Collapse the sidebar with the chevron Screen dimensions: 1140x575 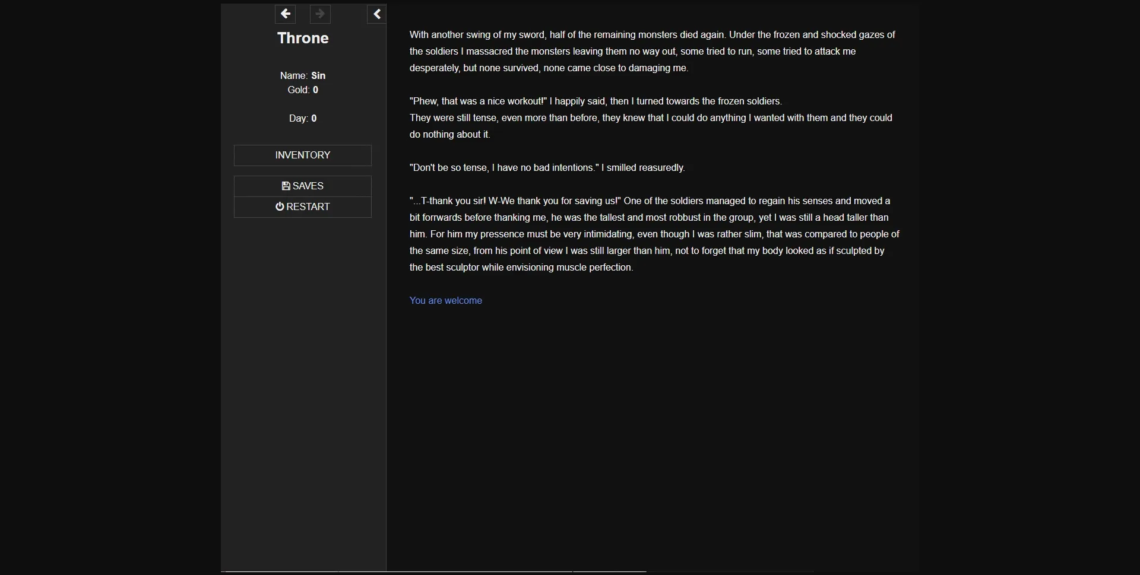tap(376, 14)
